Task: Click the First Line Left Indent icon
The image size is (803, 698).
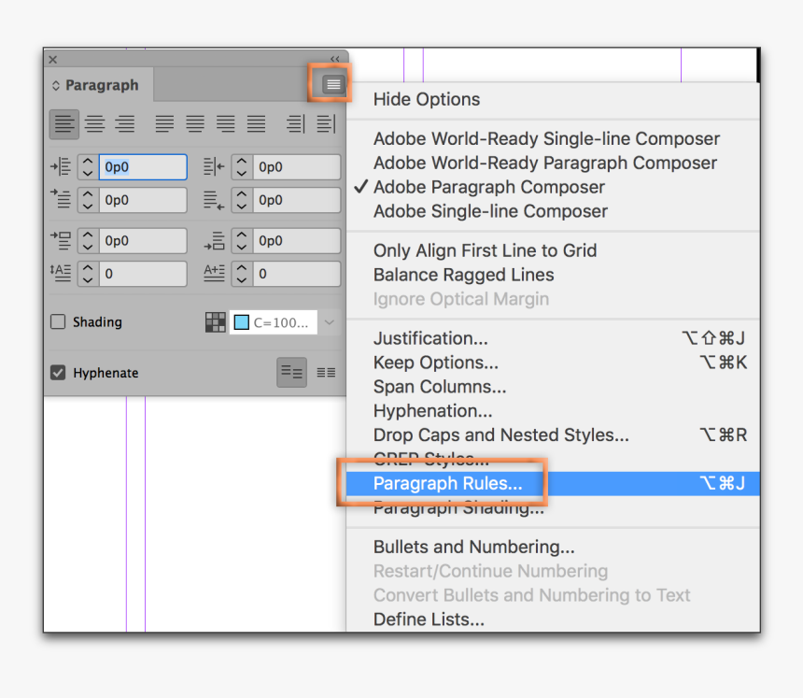Action: pyautogui.click(x=61, y=199)
